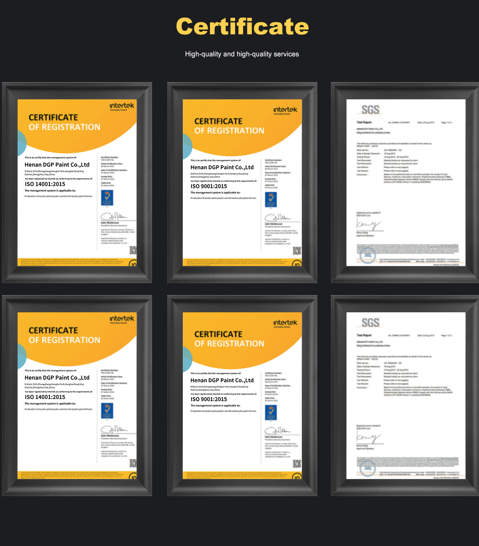Click the blue UKAS badge on top-row ISO 14001 certificate
This screenshot has width=479, height=546.
point(107,198)
